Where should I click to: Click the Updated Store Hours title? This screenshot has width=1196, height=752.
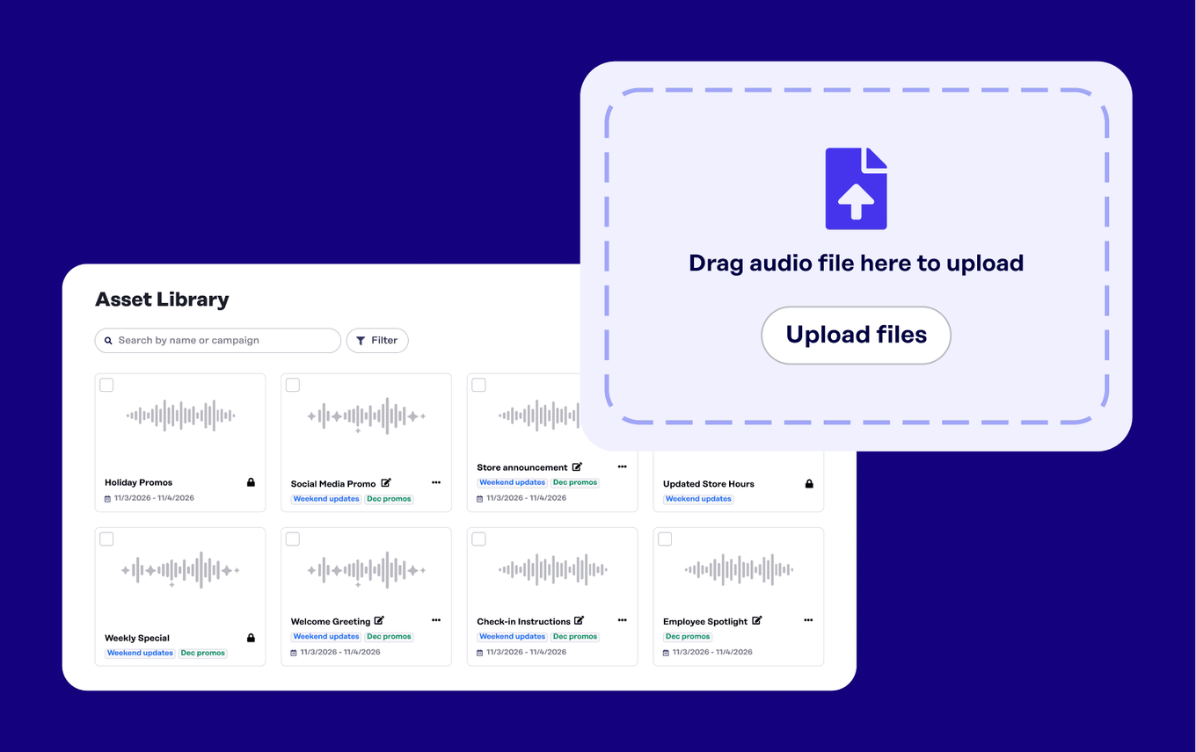(709, 484)
